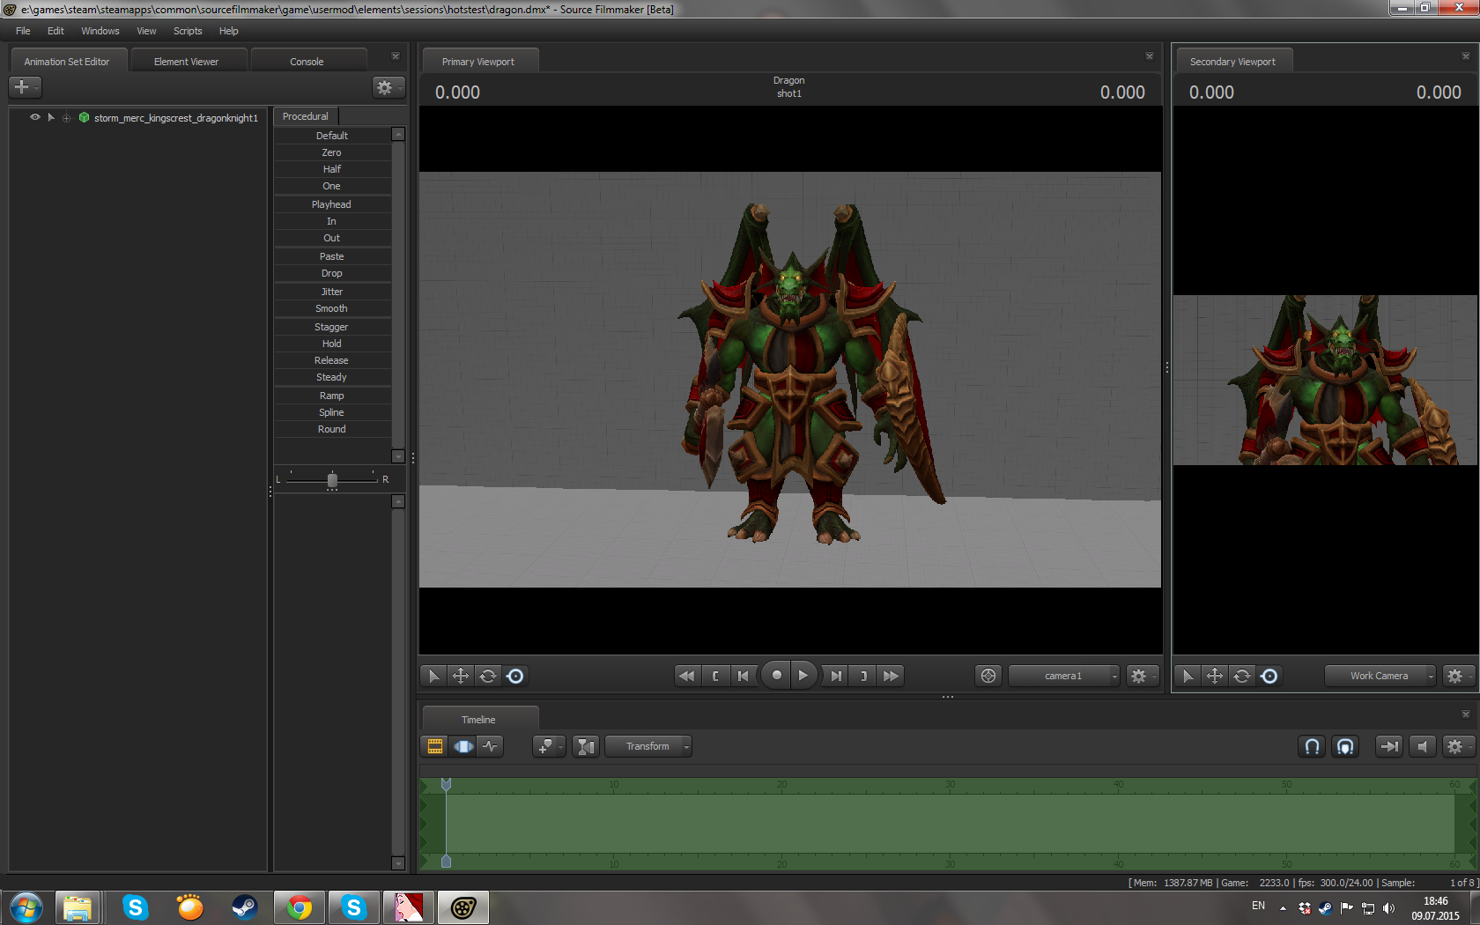Select the move tool in primary viewport
The height and width of the screenshot is (925, 1480).
(x=461, y=676)
